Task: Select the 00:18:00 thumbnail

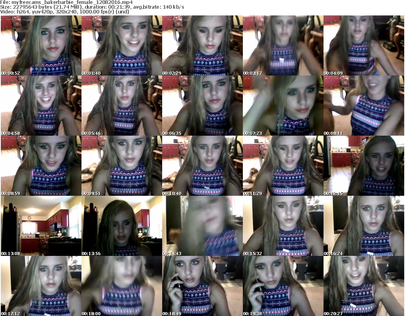Action: tap(122, 286)
